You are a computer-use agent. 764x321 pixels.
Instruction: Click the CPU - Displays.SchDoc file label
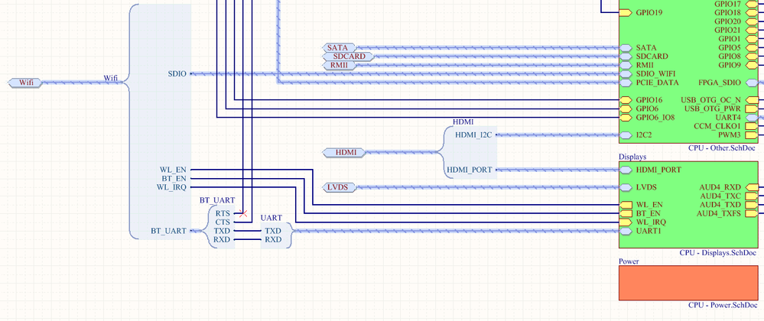718,253
